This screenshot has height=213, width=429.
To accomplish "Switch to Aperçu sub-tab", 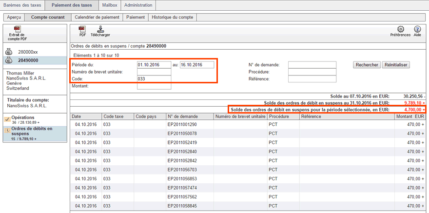I will pyautogui.click(x=14, y=17).
